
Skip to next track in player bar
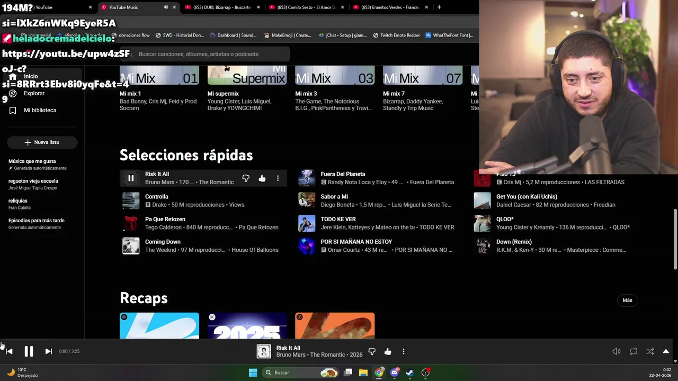click(48, 351)
